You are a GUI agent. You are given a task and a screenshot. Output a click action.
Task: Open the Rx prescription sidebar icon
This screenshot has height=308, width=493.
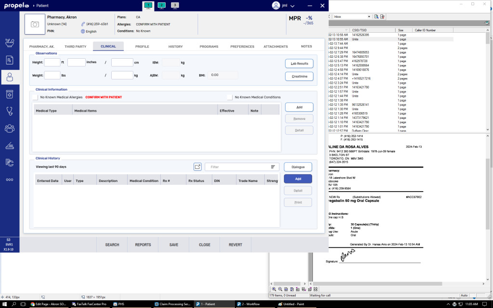point(9,60)
